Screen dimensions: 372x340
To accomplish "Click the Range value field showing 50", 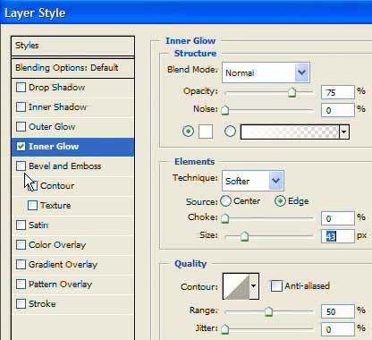I will pos(338,311).
